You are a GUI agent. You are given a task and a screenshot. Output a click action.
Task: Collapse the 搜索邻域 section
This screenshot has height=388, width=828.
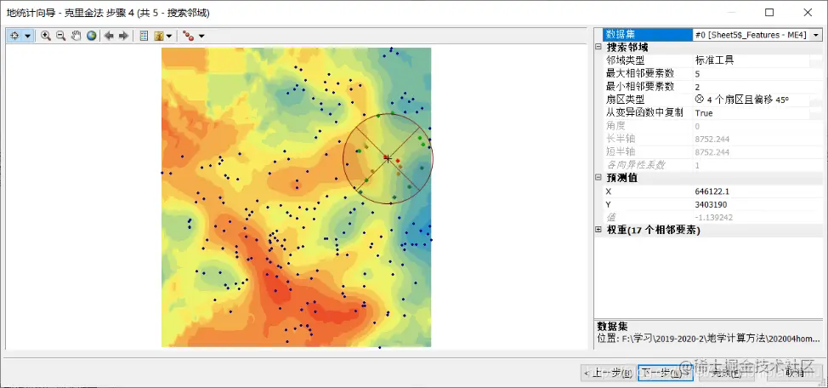(x=598, y=47)
